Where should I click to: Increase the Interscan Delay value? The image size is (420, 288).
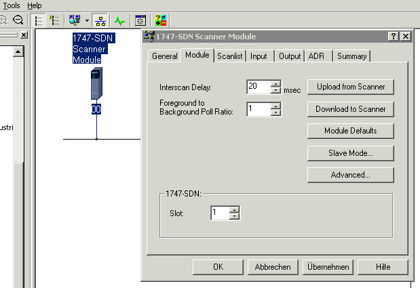[x=275, y=83]
